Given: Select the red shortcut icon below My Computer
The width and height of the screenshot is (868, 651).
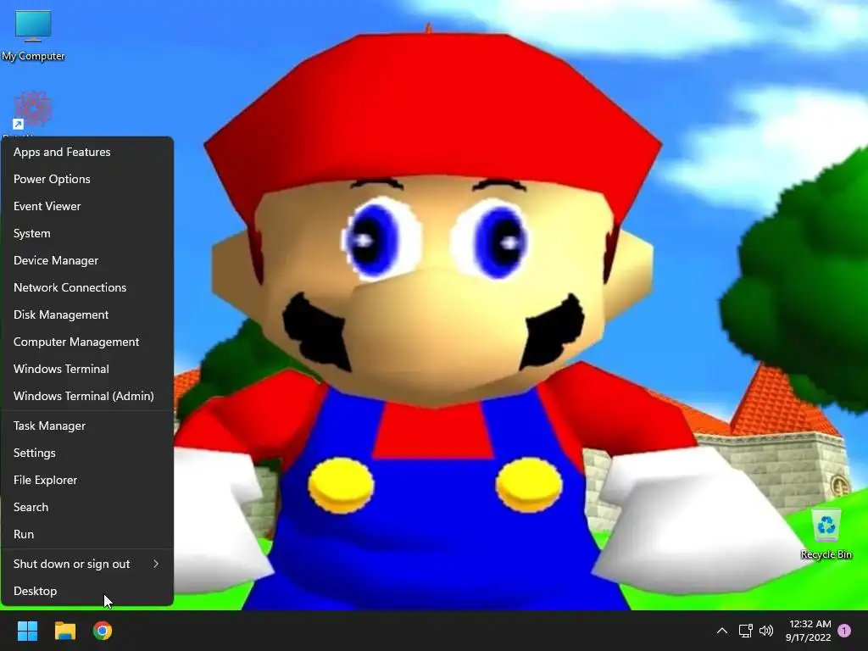Looking at the screenshot, I should [32, 110].
